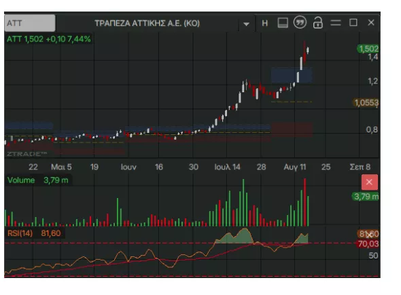Click the ATT 1,502 +0,10 7,44% quote label
Screen dimensions: 401x295
[48, 39]
